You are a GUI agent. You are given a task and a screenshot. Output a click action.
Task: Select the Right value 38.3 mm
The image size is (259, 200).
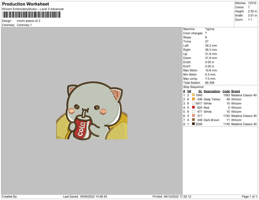(211, 50)
